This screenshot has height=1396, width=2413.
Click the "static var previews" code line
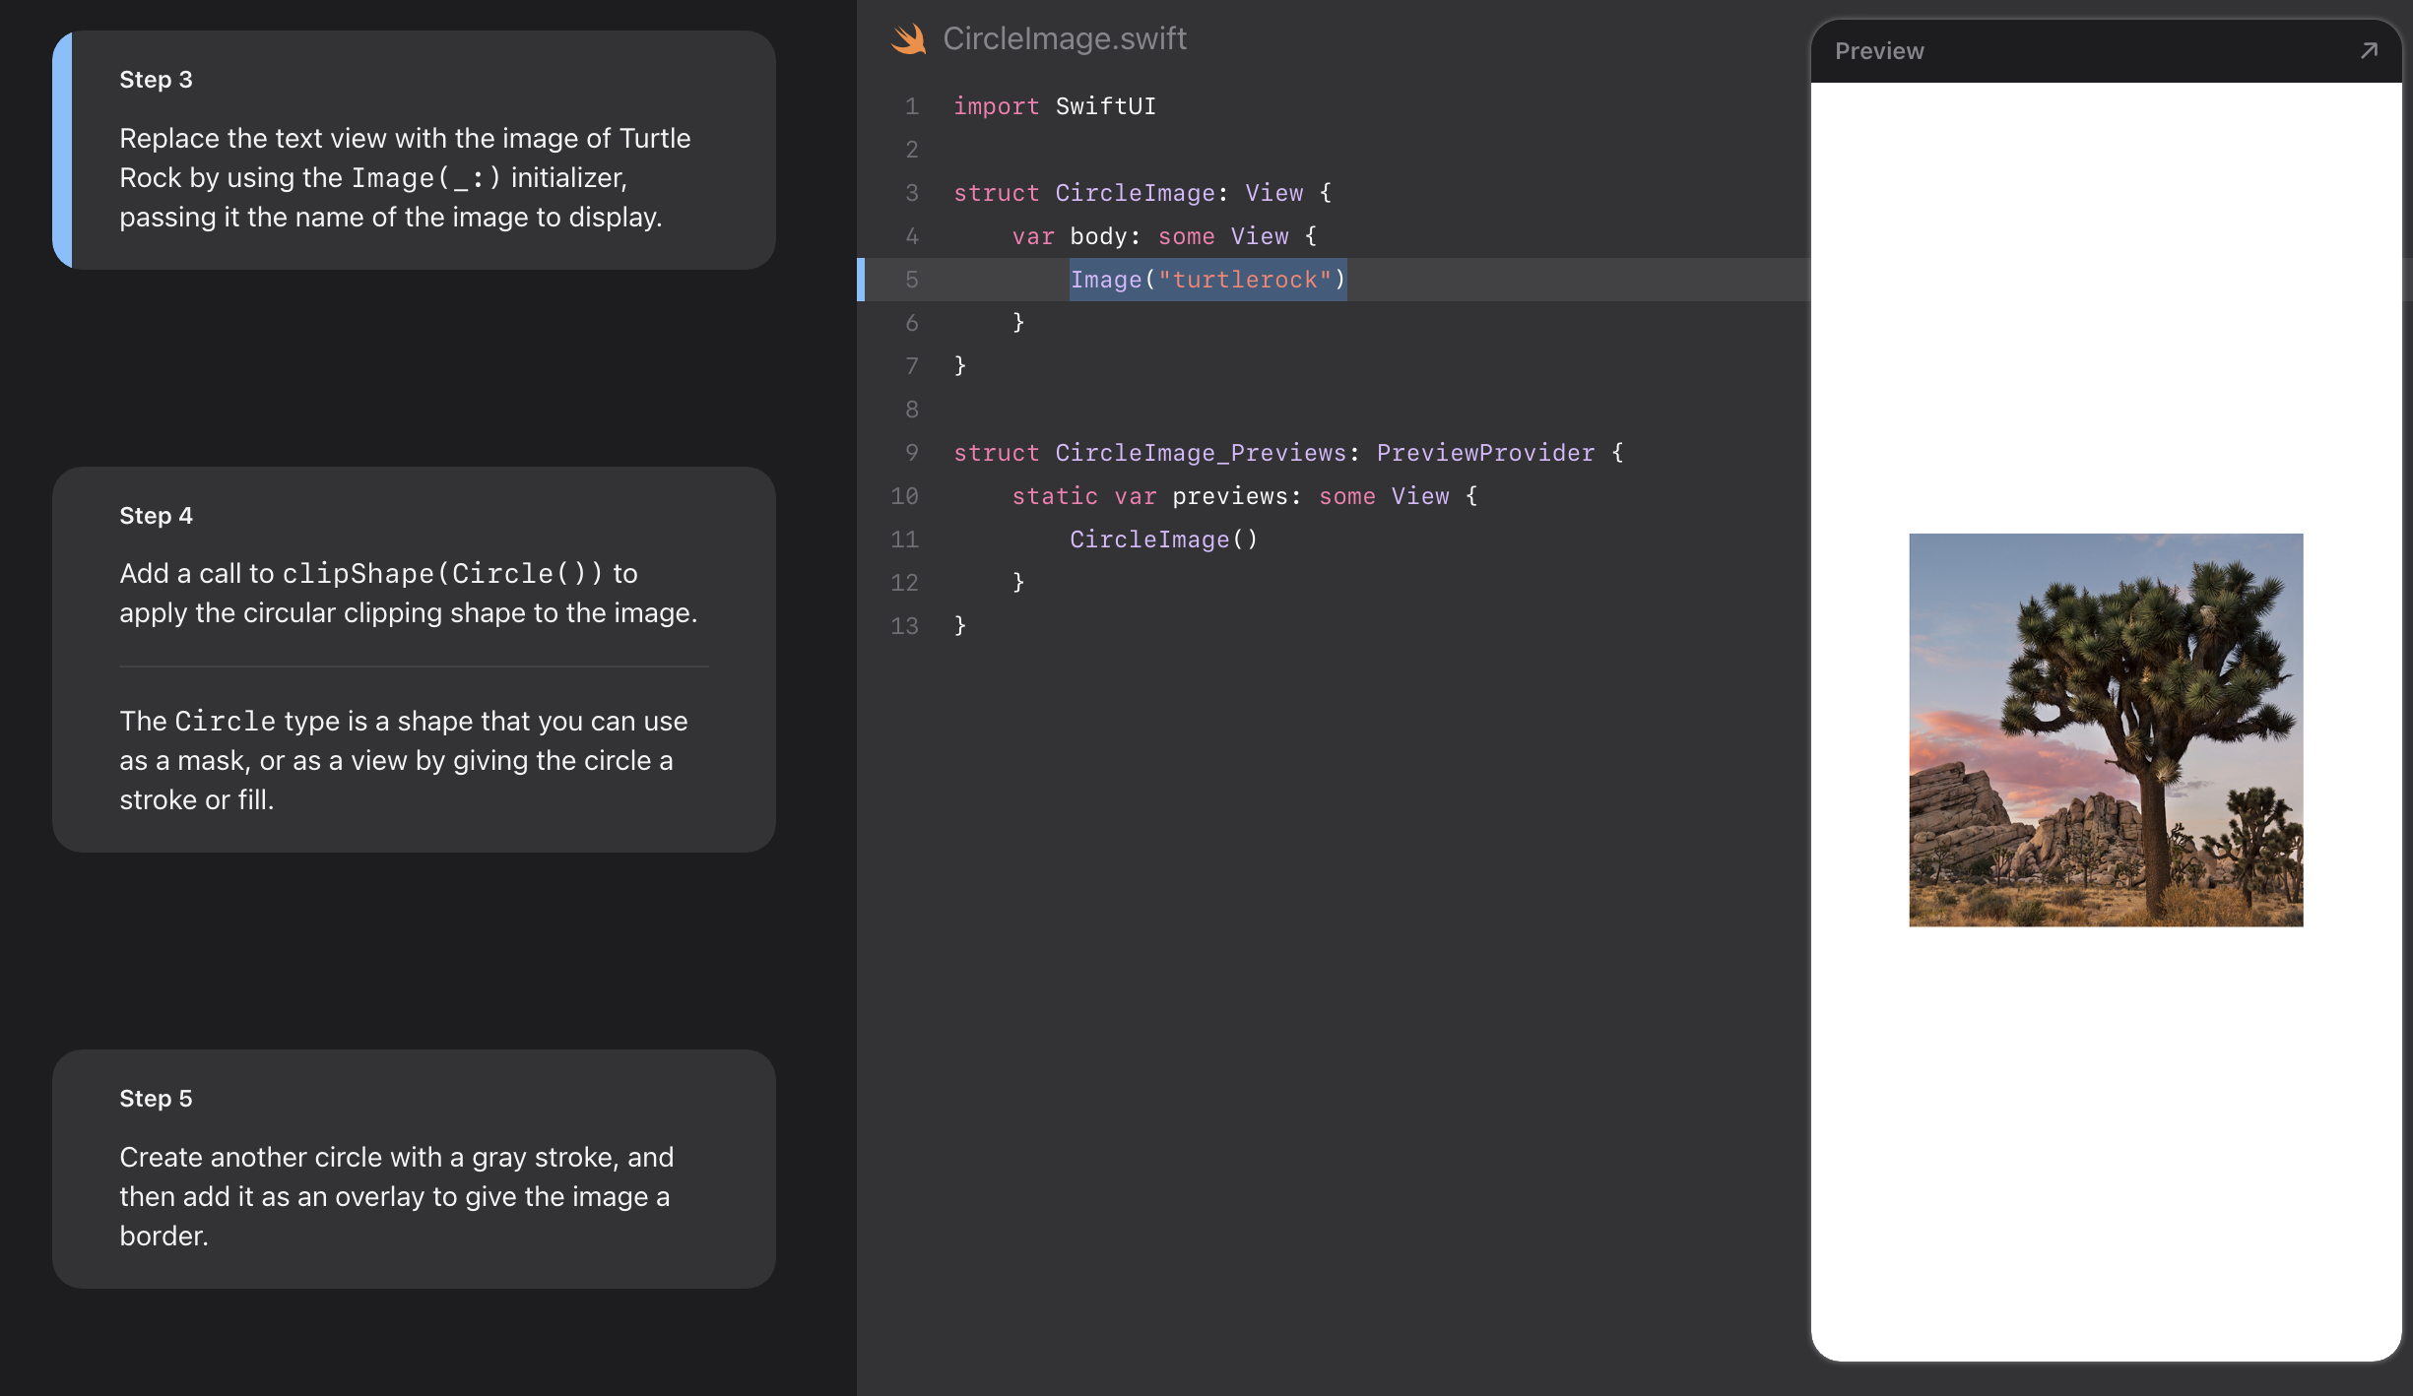pyautogui.click(x=1245, y=496)
